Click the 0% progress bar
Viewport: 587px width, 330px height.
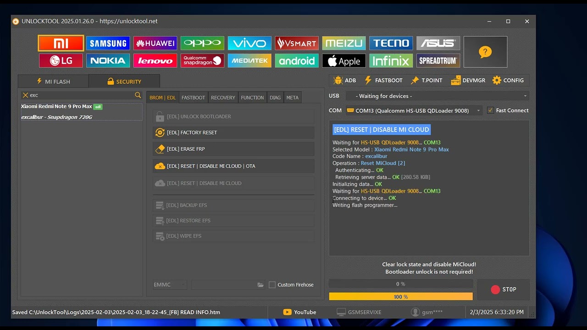click(x=401, y=284)
